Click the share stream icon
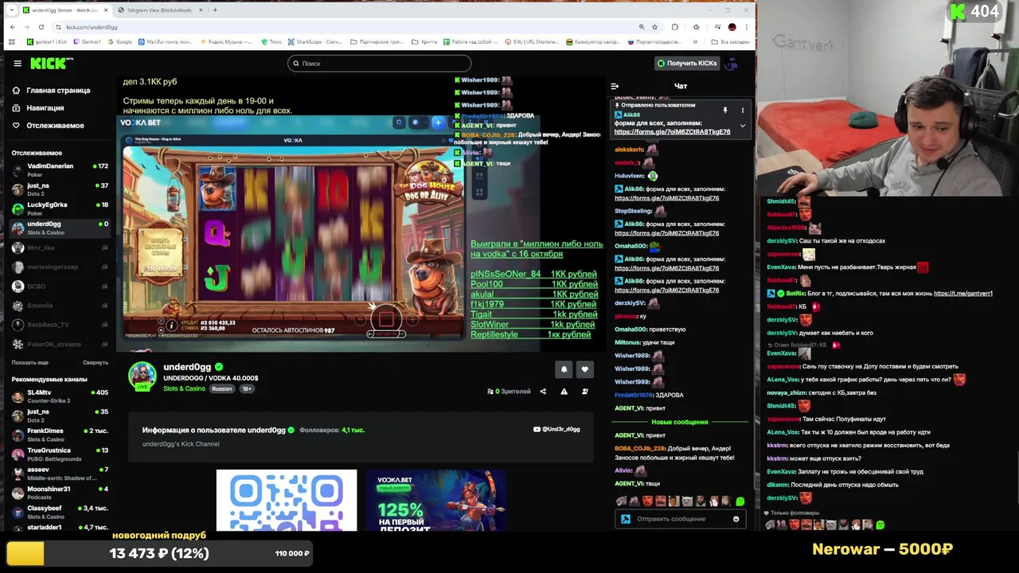Image resolution: width=1019 pixels, height=573 pixels. (x=543, y=392)
